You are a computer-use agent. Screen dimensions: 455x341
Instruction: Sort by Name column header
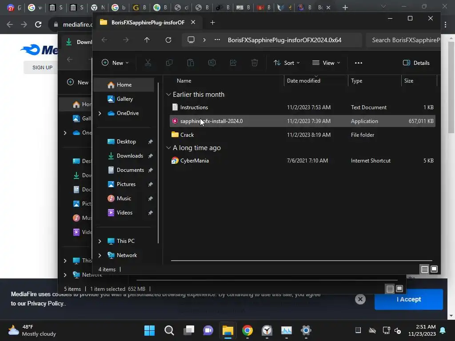coord(184,81)
